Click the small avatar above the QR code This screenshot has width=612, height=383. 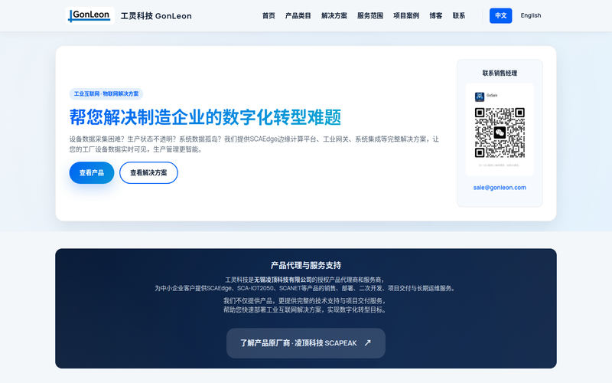pos(480,97)
